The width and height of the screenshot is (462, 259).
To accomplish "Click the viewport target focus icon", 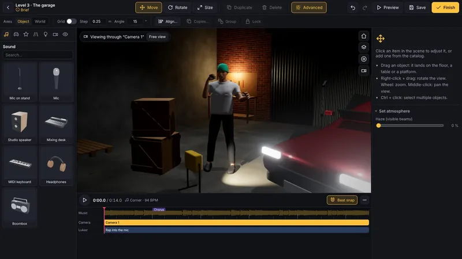I will (364, 59).
